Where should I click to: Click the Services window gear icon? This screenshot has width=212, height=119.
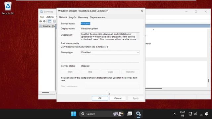pyautogui.click(x=41, y=12)
